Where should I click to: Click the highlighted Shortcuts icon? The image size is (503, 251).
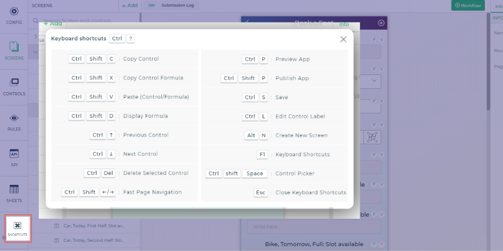coord(18,229)
